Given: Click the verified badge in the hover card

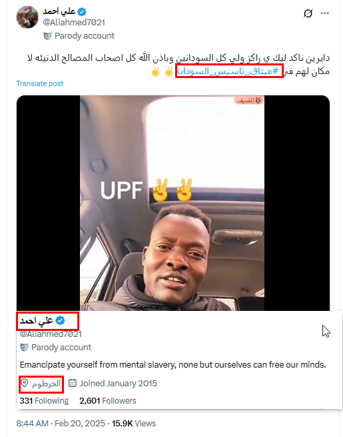Looking at the screenshot, I should 60,321.
